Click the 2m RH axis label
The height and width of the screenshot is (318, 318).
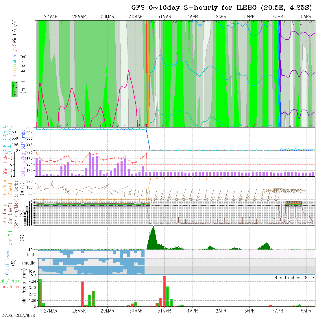(x=10, y=238)
